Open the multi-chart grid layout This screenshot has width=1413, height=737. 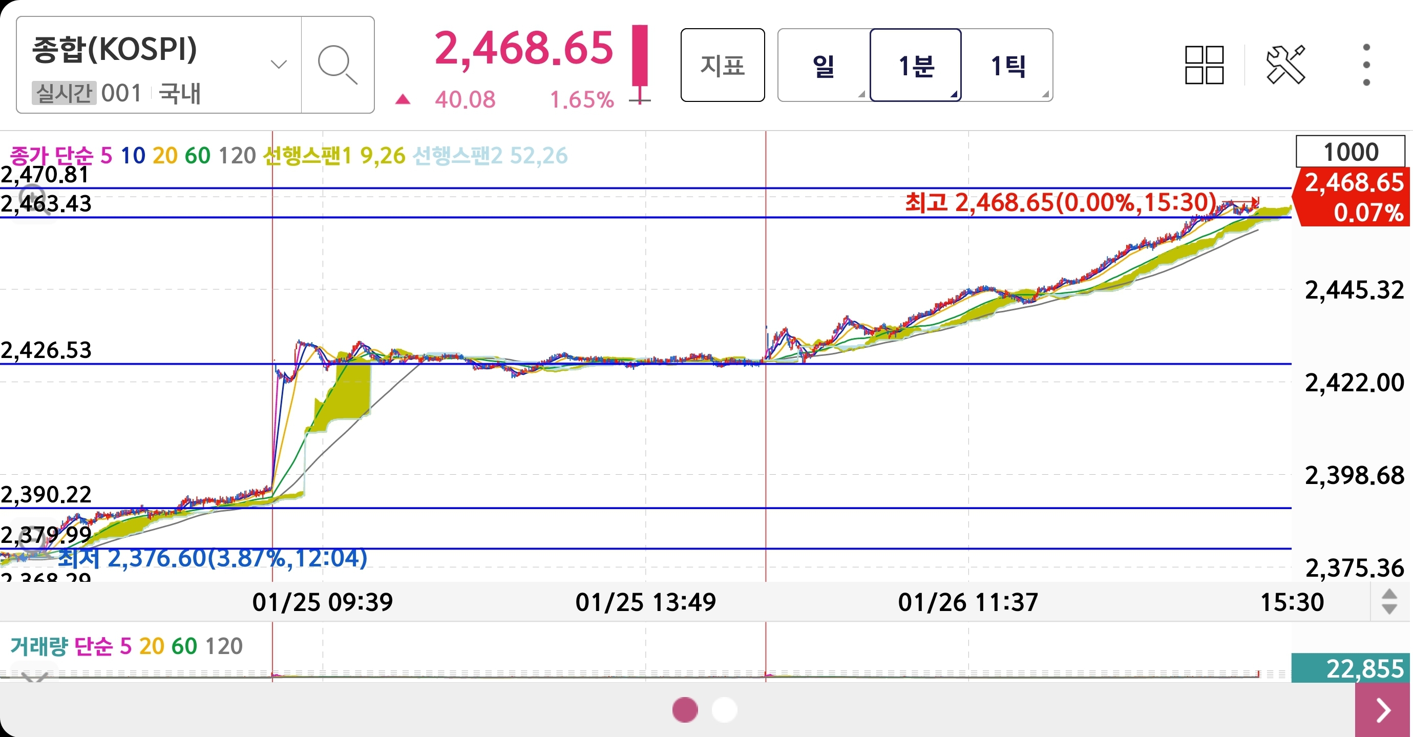click(x=1204, y=65)
